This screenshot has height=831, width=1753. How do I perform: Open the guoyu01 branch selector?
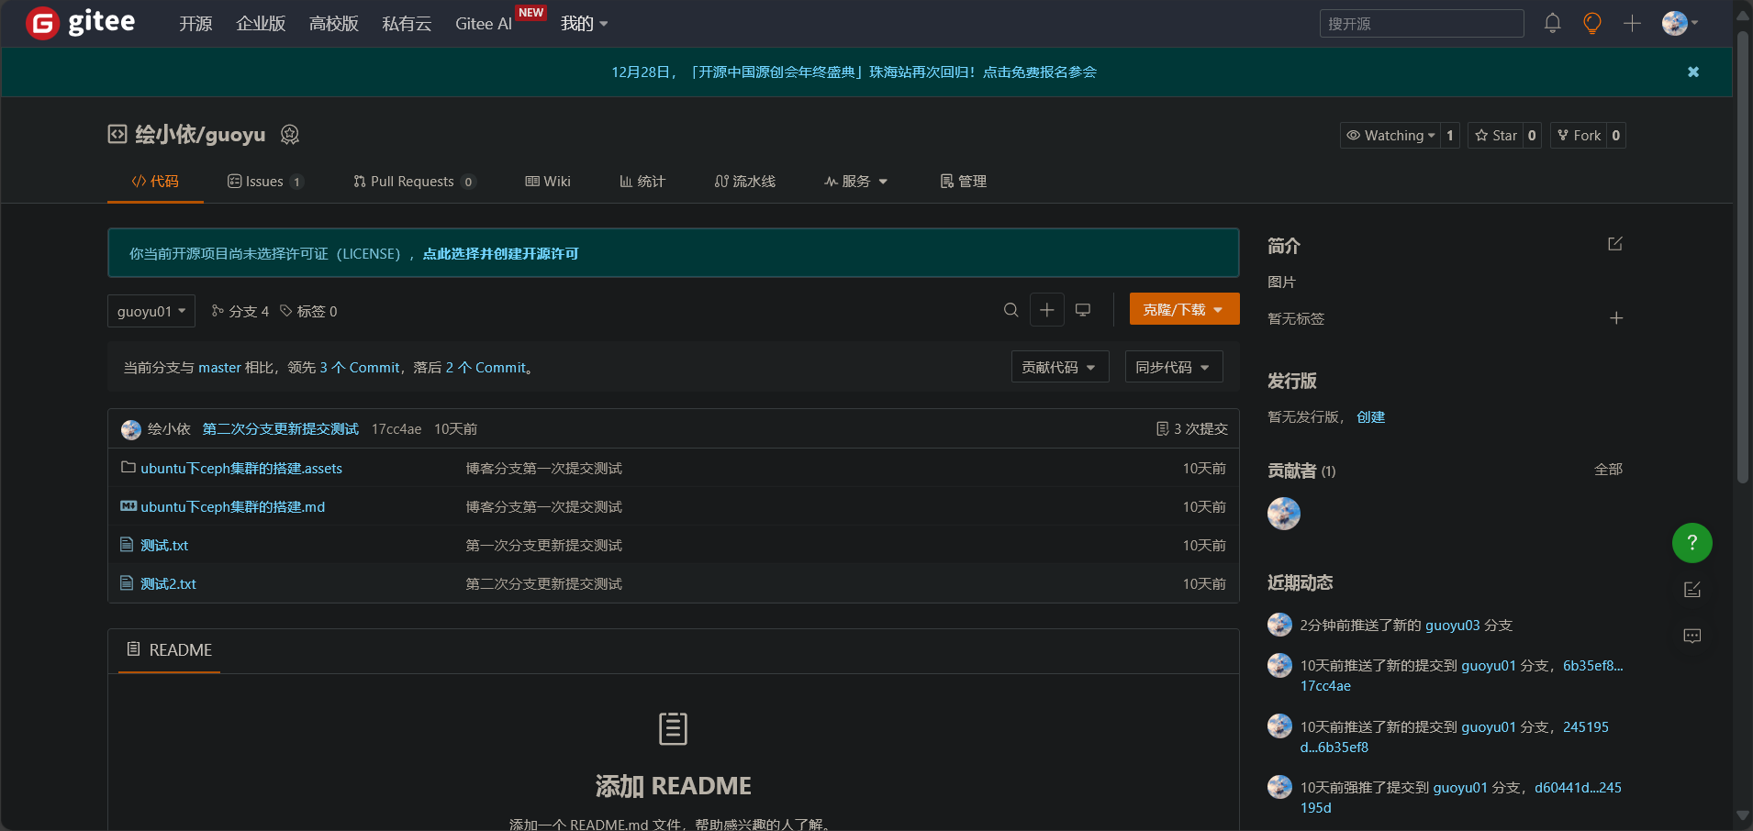[x=151, y=311]
